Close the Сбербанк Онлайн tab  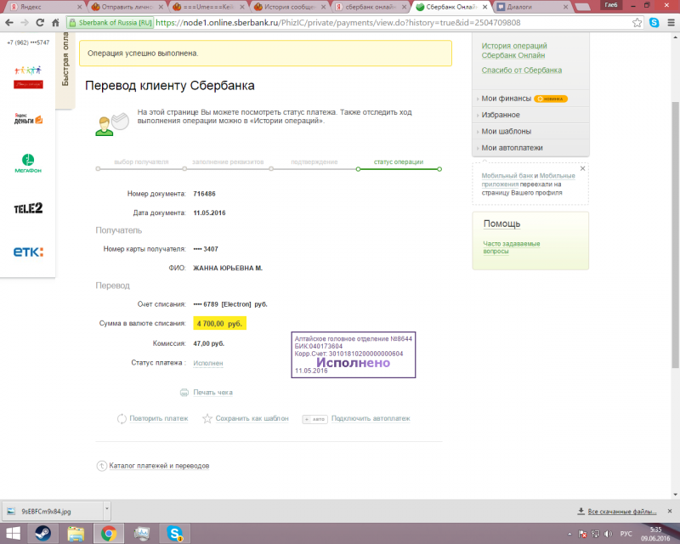[484, 7]
